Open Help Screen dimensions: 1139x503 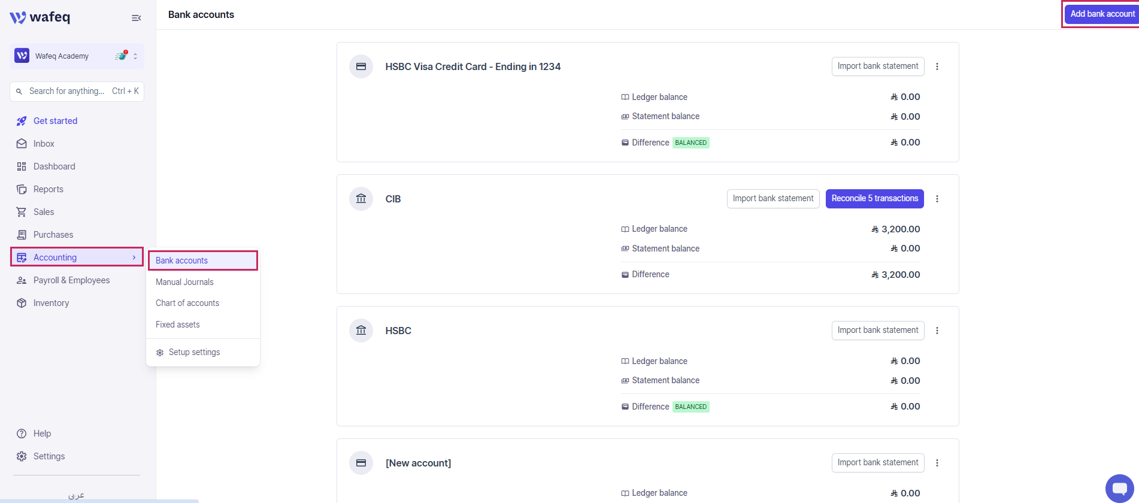click(x=42, y=434)
